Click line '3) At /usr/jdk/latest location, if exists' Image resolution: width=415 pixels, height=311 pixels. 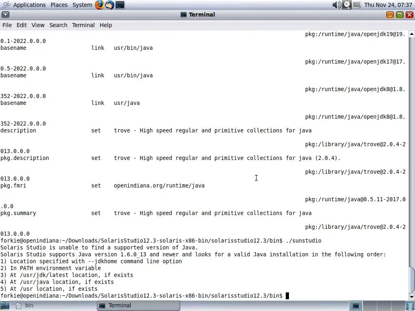67,275
